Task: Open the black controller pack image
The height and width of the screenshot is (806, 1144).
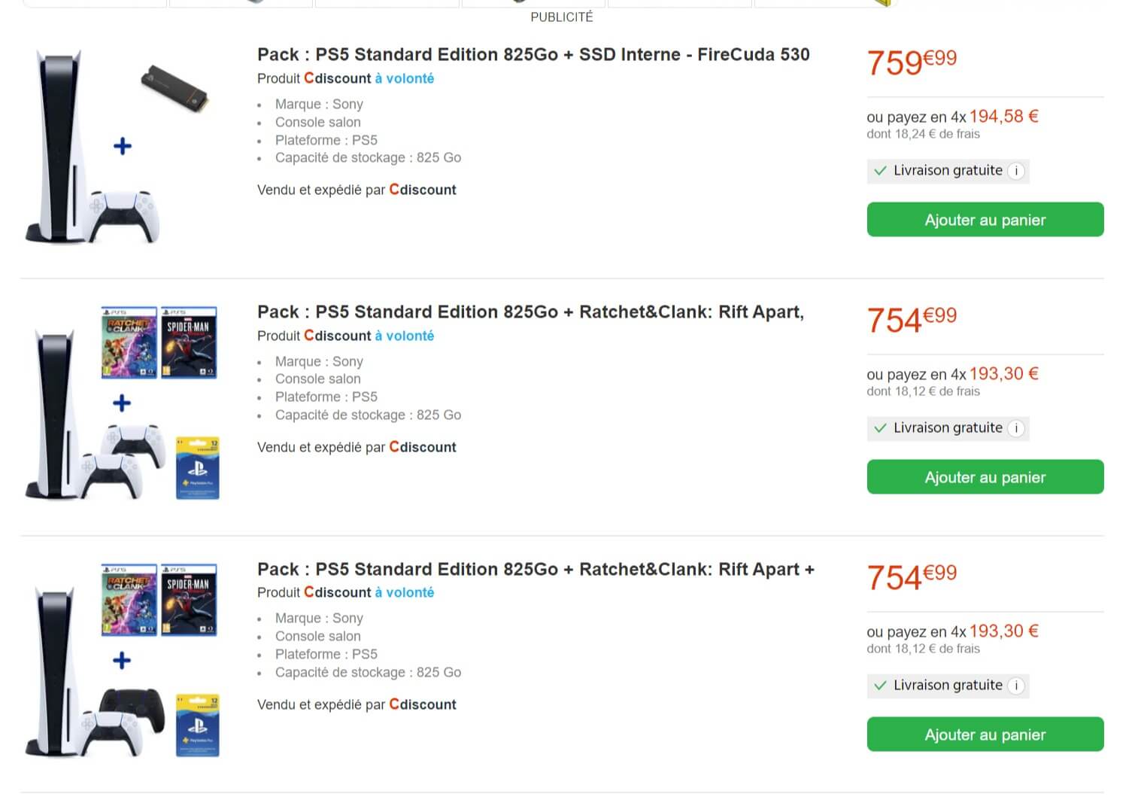Action: point(120,661)
